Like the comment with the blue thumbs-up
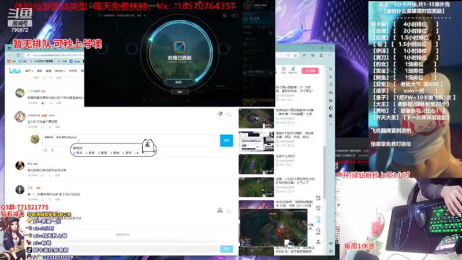 click(43, 103)
